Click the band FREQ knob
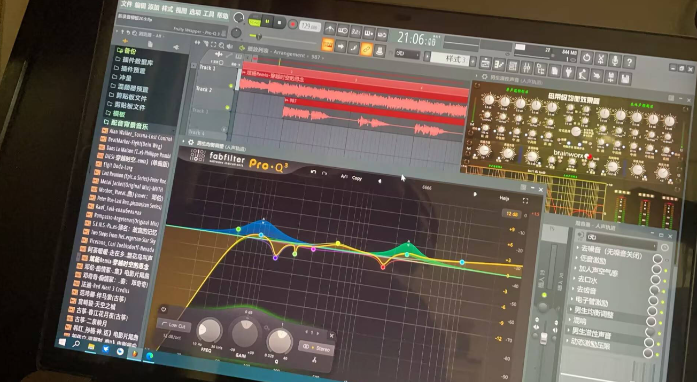This screenshot has width=697, height=382. click(x=210, y=331)
